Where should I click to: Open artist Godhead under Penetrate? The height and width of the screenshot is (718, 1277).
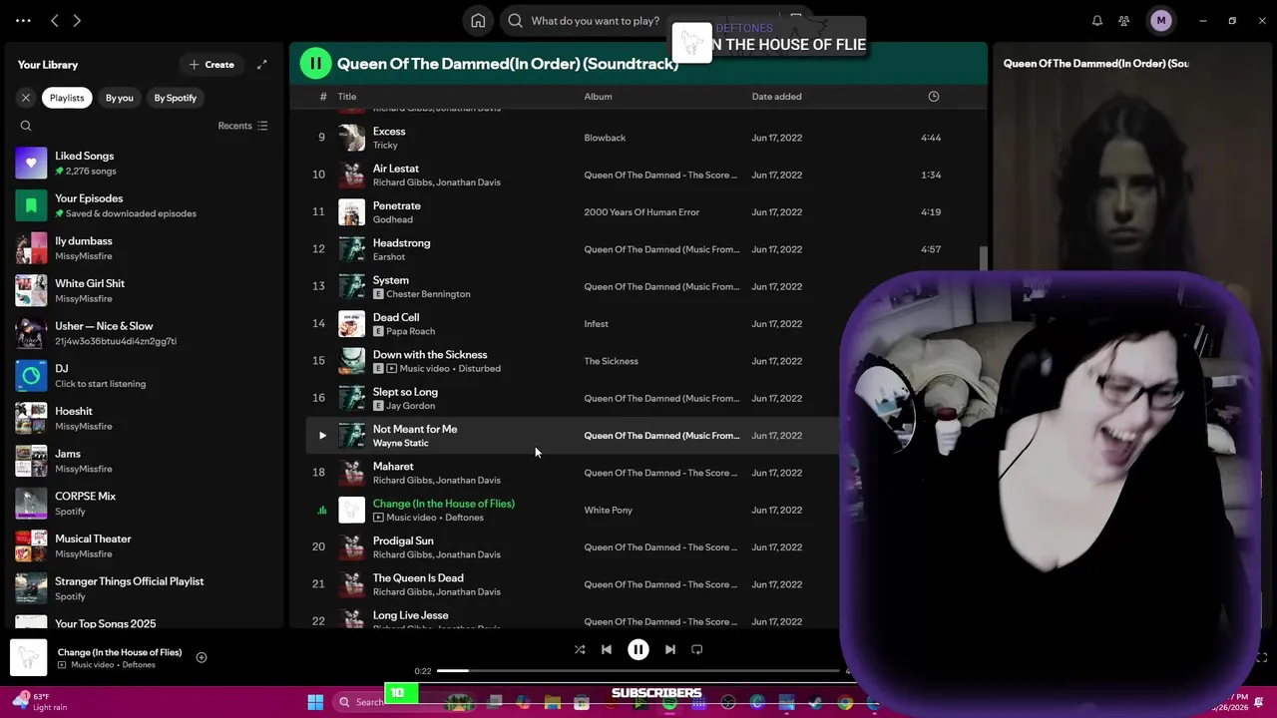[x=393, y=219]
